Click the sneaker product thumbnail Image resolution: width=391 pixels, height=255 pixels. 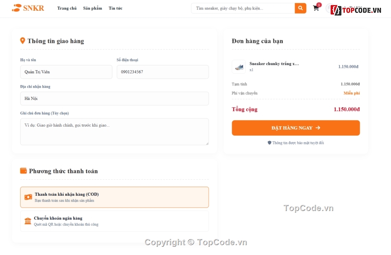pos(239,67)
